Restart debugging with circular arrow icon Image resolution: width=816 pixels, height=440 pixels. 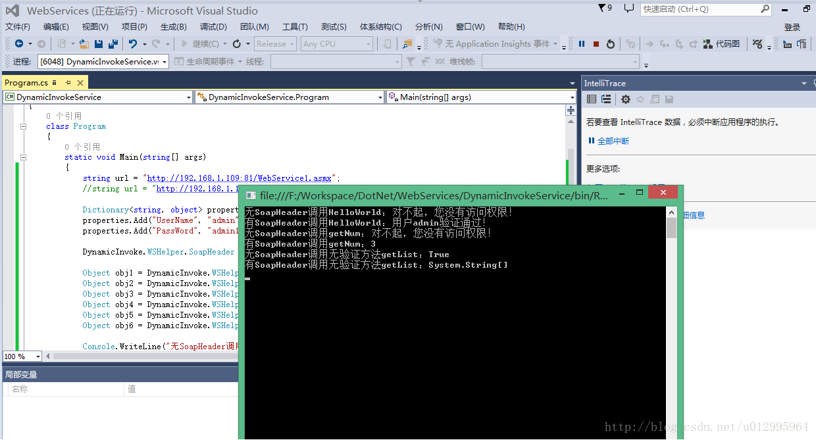tap(611, 44)
